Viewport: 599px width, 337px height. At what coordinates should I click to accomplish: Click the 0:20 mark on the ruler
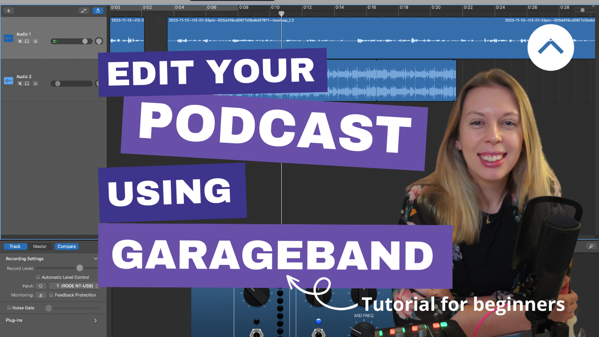[436, 7]
